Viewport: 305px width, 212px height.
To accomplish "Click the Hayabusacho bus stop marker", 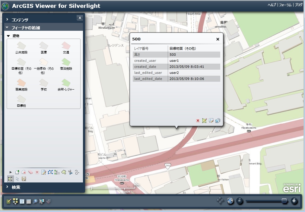I will tap(249, 131).
